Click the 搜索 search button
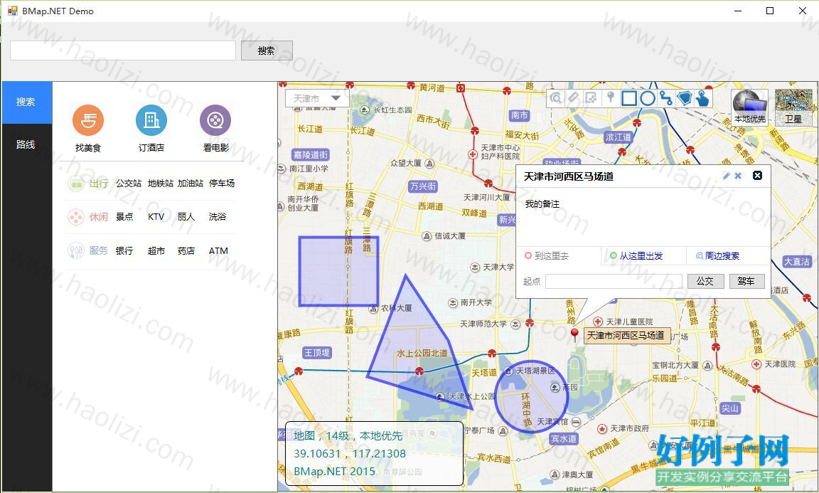Image resolution: width=819 pixels, height=493 pixels. (x=267, y=51)
